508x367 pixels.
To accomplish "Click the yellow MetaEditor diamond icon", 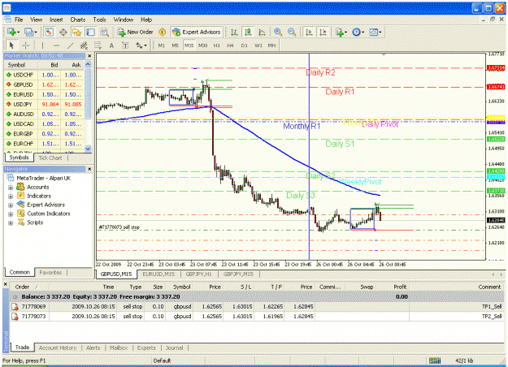I will coord(163,32).
